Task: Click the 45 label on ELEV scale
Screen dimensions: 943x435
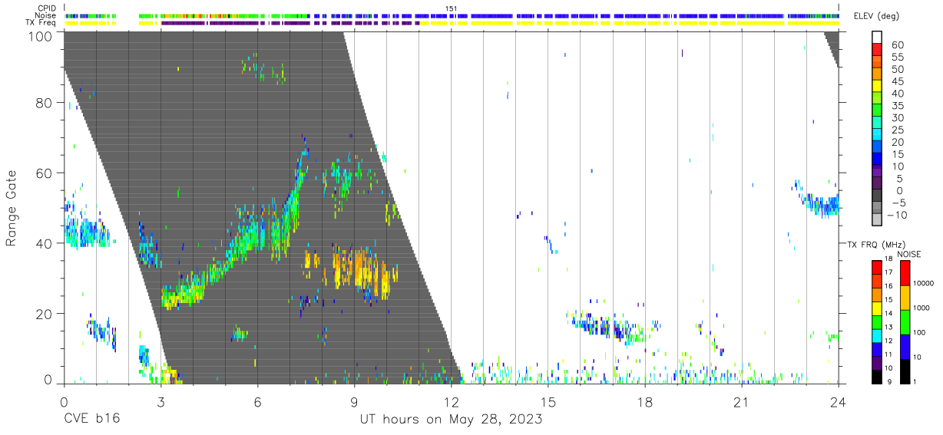Action: coord(896,81)
